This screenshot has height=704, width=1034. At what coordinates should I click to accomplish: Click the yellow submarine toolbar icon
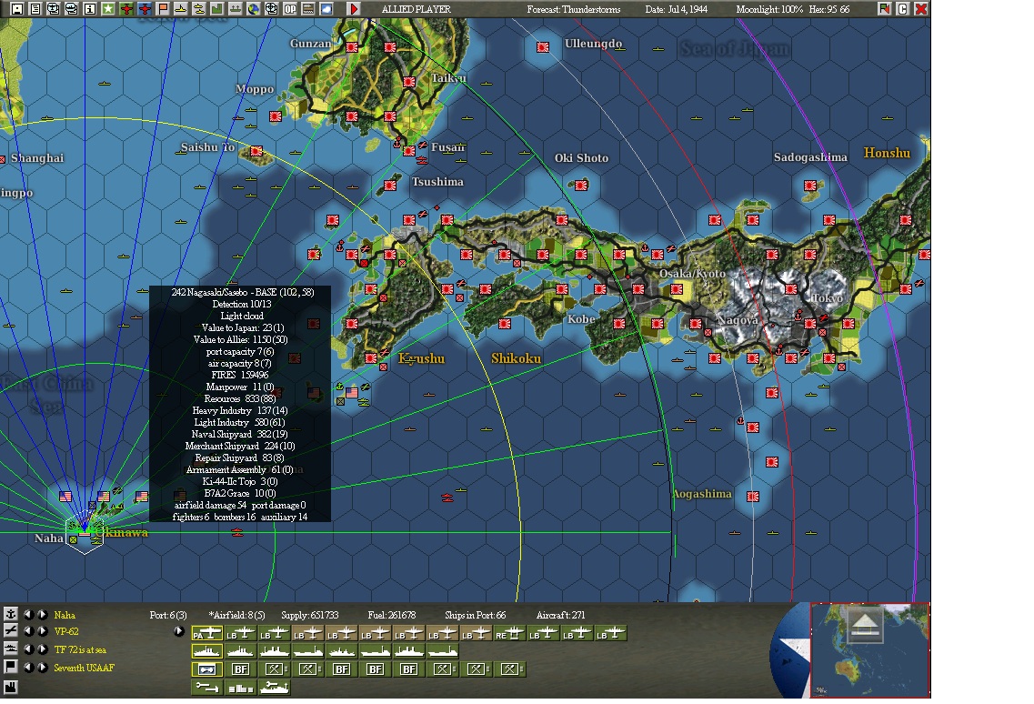pyautogui.click(x=198, y=8)
